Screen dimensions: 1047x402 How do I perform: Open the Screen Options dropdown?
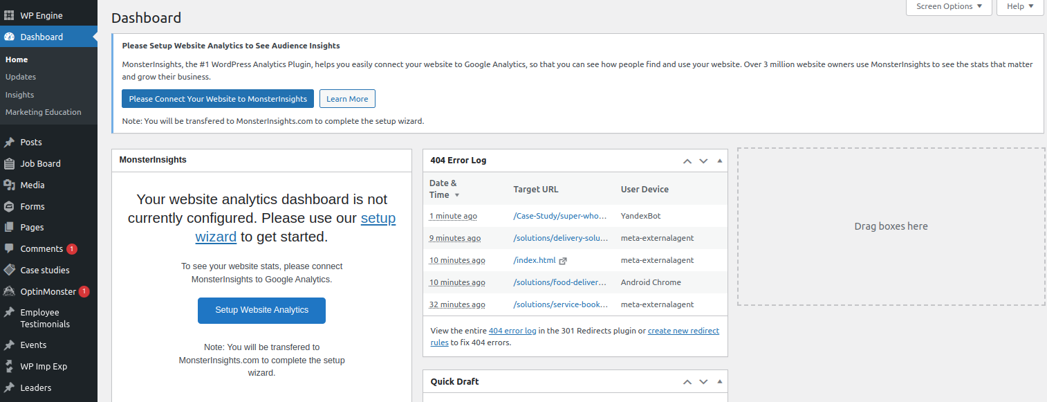(949, 7)
